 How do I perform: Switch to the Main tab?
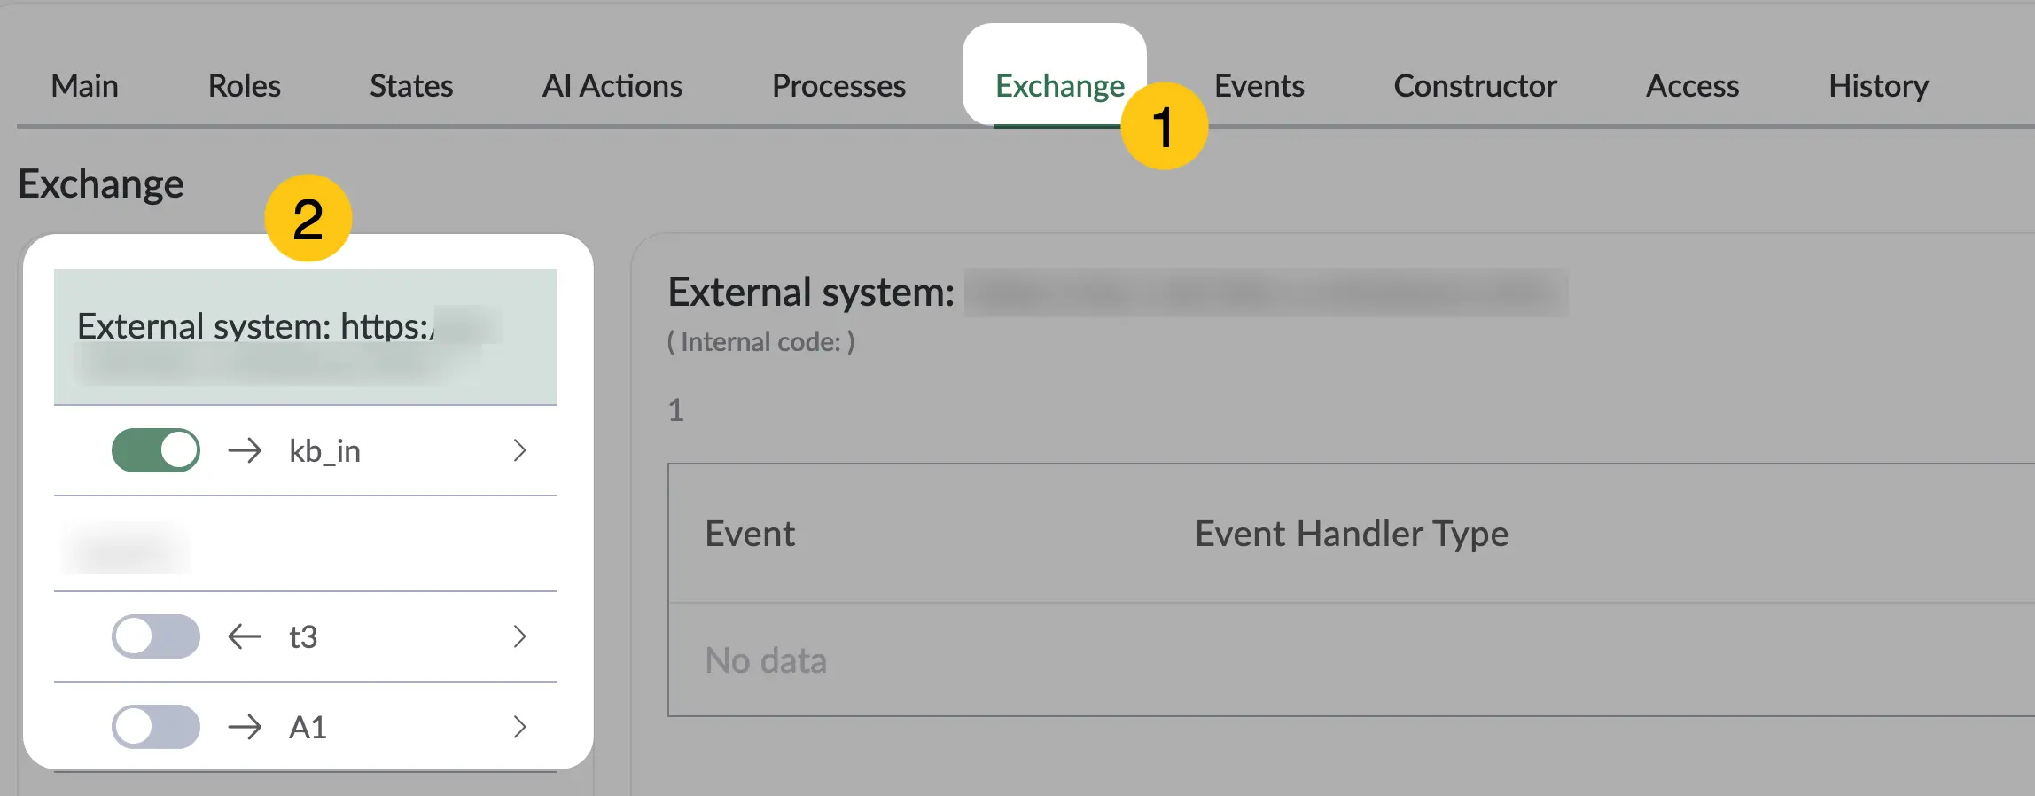coord(85,86)
